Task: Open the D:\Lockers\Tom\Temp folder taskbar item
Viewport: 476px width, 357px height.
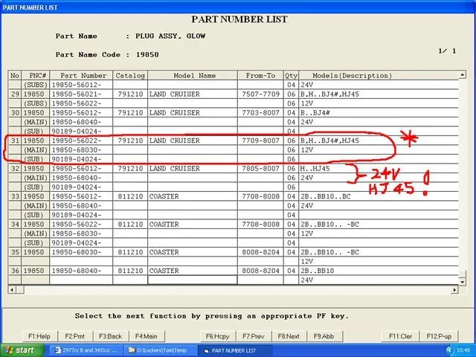Action: pos(159,350)
